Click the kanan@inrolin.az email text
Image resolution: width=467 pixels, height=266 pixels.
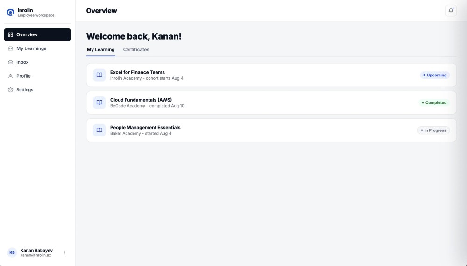35,255
